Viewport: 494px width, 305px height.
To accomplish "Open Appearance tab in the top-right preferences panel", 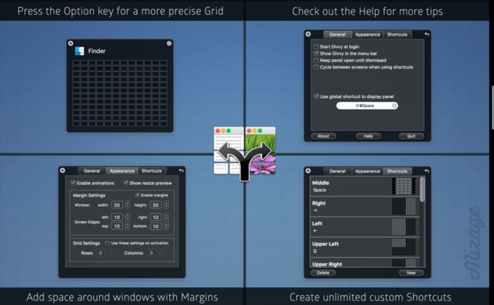I will point(367,34).
